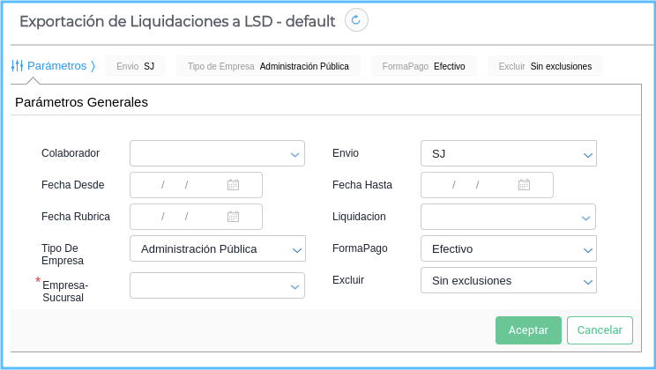Expand the Excluir dropdown
656x370 pixels.
[509, 280]
